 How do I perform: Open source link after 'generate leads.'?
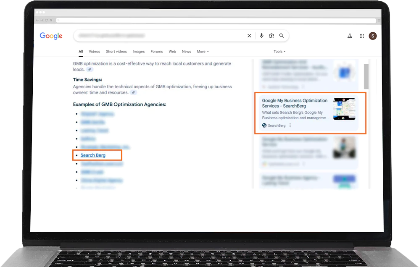pyautogui.click(x=90, y=69)
